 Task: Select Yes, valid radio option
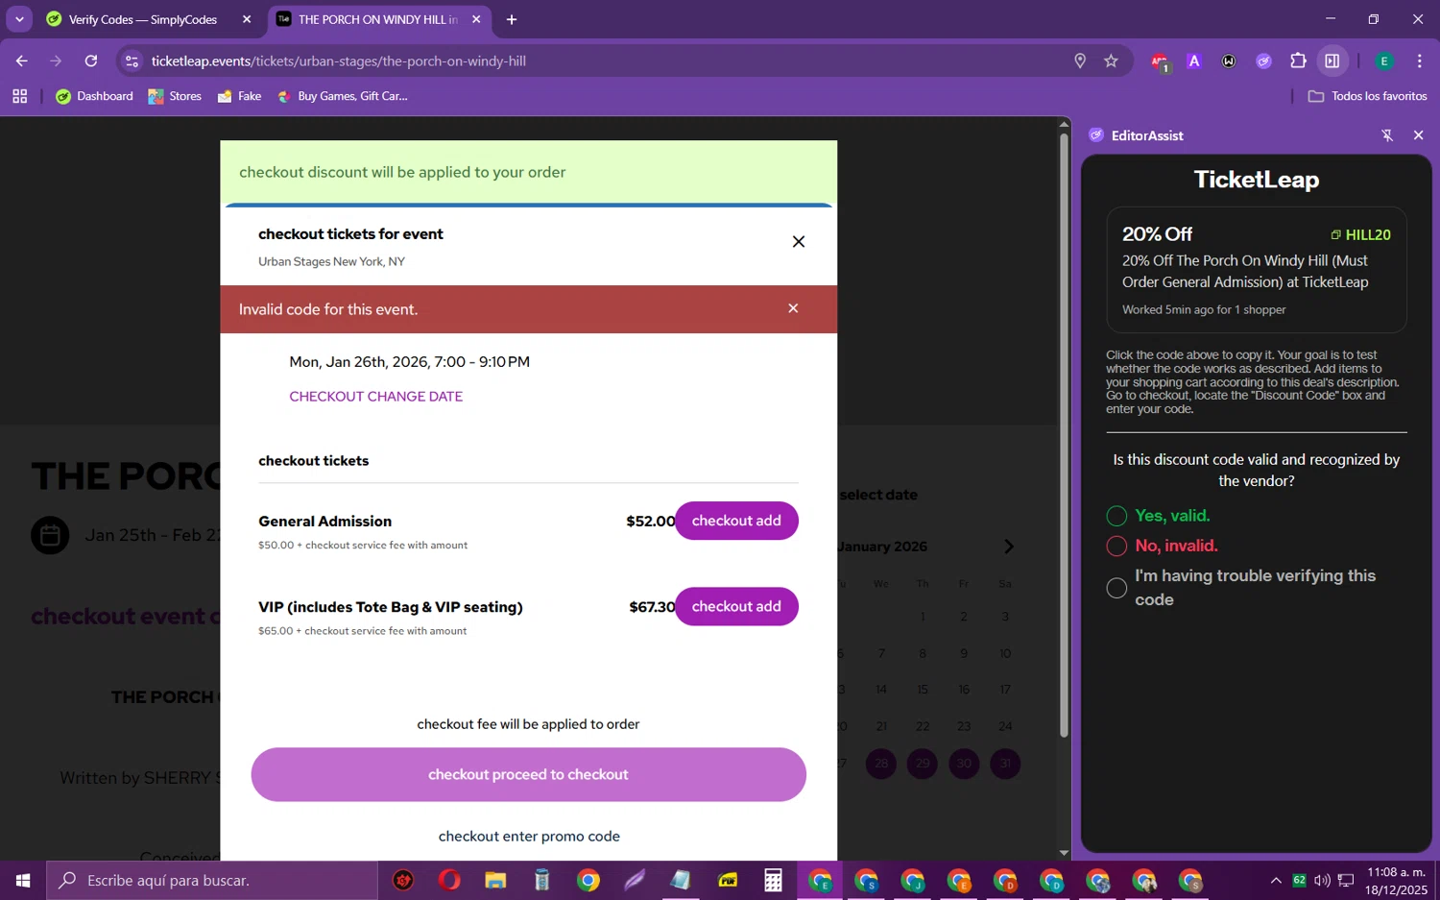click(1116, 517)
